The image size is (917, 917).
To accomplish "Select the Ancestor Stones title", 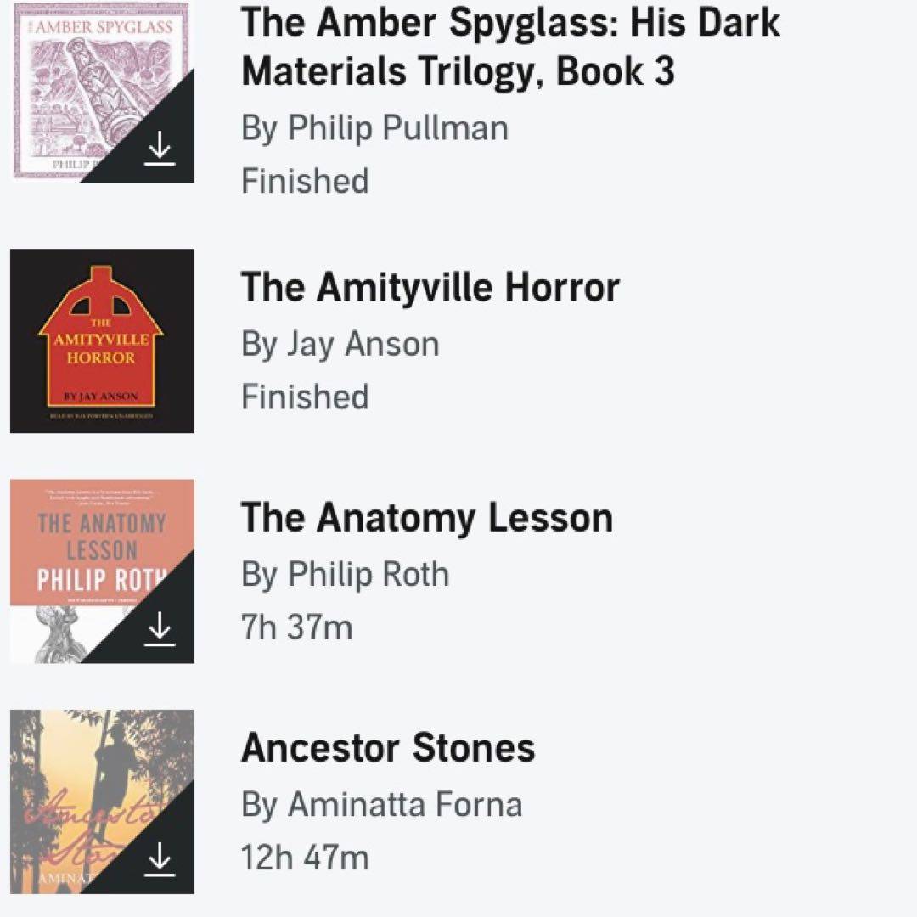I will click(x=388, y=749).
